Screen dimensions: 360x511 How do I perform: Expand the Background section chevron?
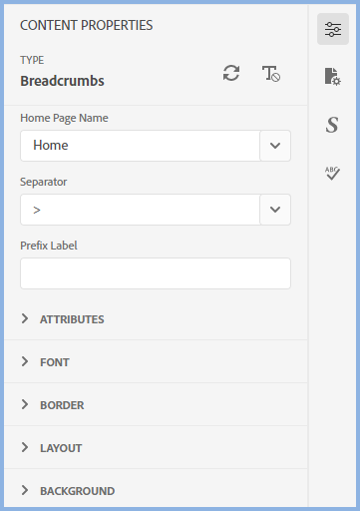coord(25,490)
